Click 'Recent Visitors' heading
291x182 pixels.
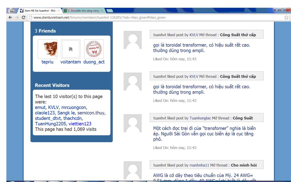[52, 85]
